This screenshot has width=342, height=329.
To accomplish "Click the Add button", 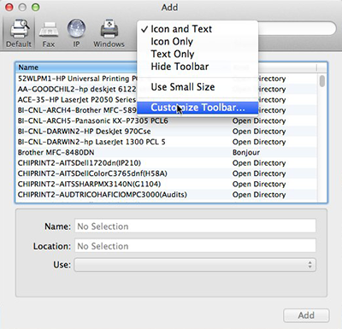I will pyautogui.click(x=306, y=315).
